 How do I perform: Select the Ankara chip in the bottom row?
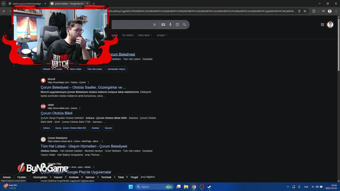[x=7, y=177]
